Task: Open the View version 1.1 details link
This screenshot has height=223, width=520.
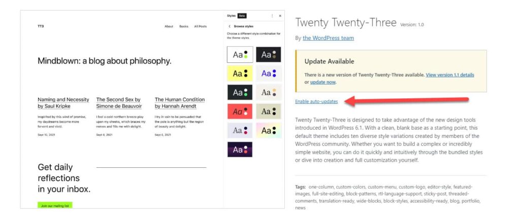Action: [x=450, y=75]
